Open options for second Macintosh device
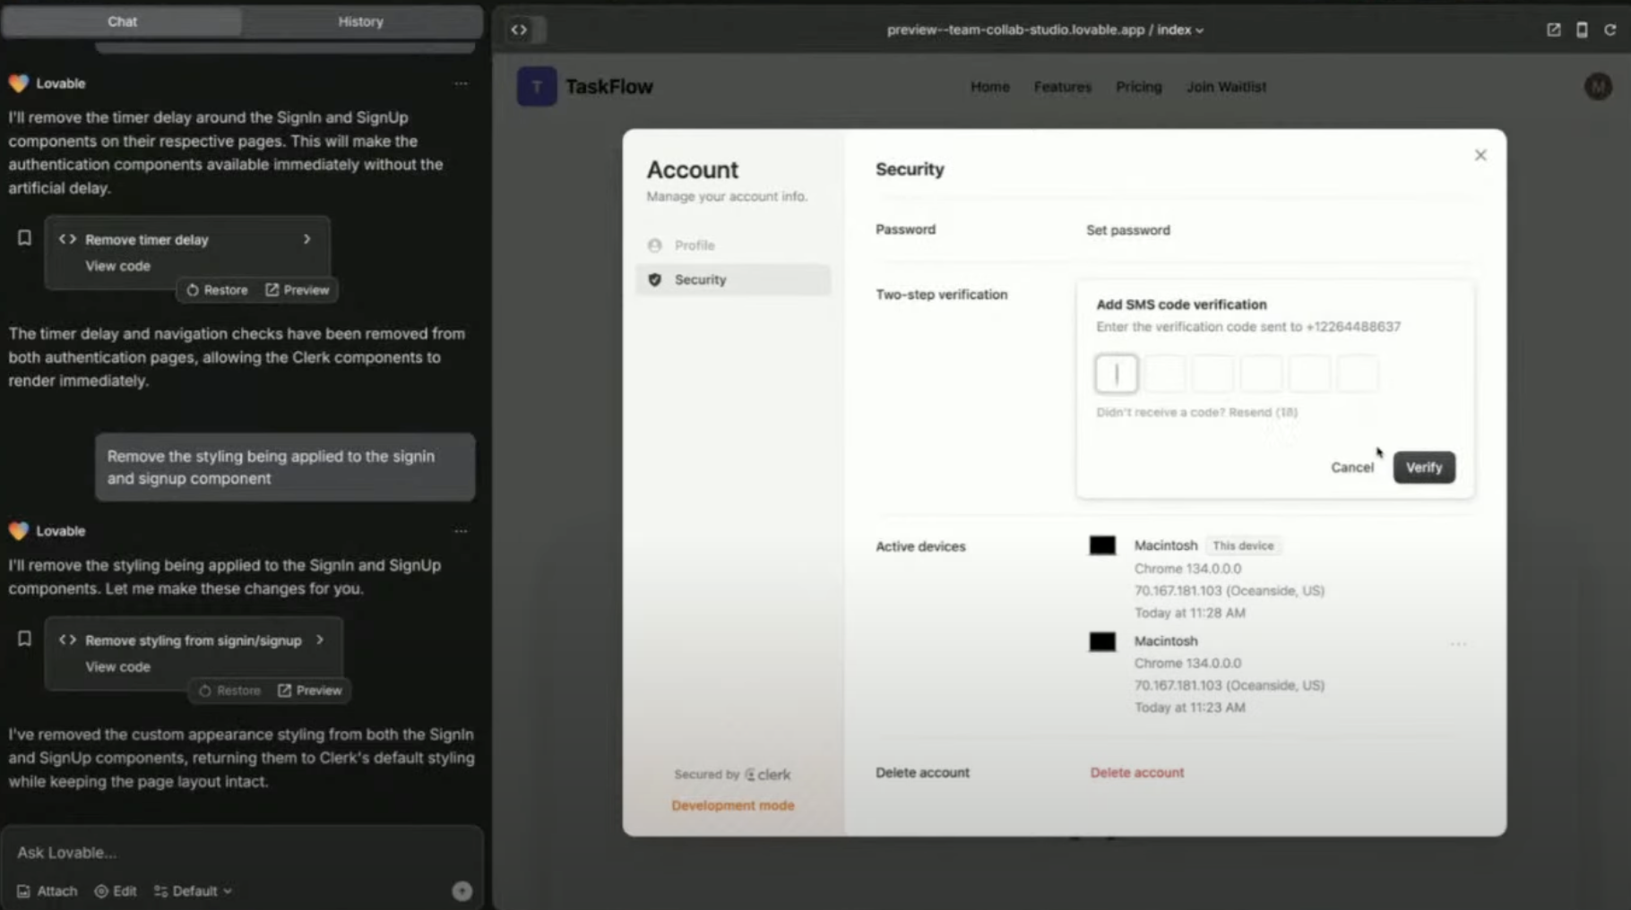This screenshot has height=910, width=1631. point(1458,644)
